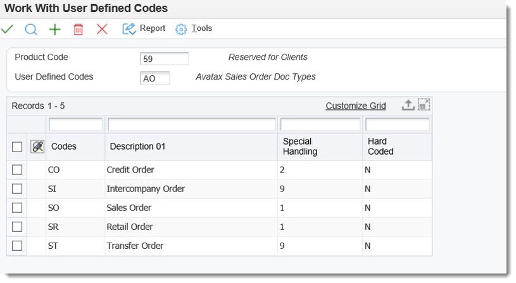Image resolution: width=516 pixels, height=283 pixels.
Task: Click the maximize grid icon
Action: [x=424, y=105]
